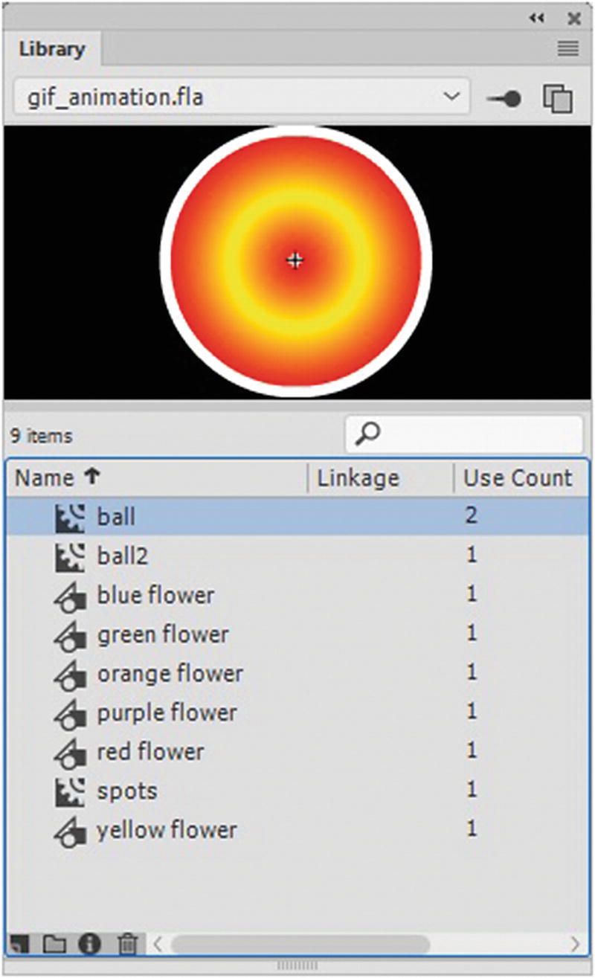Open the gif_animation.fla document dropdown
Image resolution: width=595 pixels, height=978 pixels.
point(452,97)
